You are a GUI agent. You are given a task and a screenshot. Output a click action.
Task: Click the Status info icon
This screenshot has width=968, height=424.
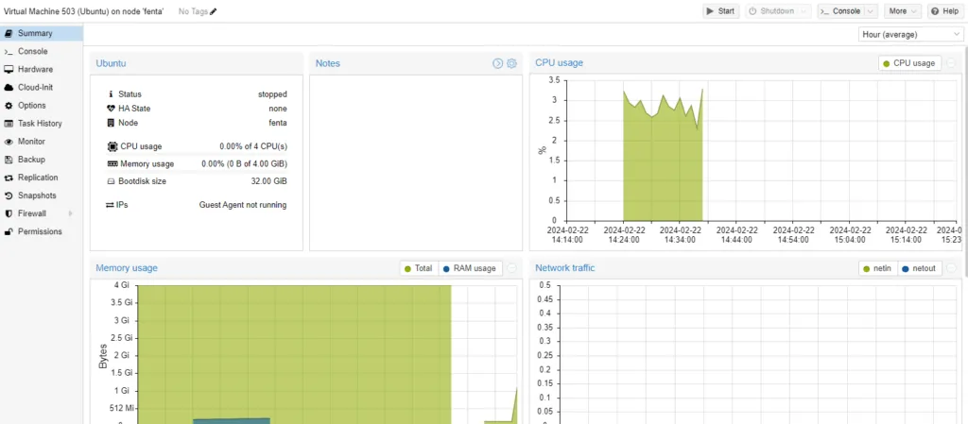click(x=112, y=94)
